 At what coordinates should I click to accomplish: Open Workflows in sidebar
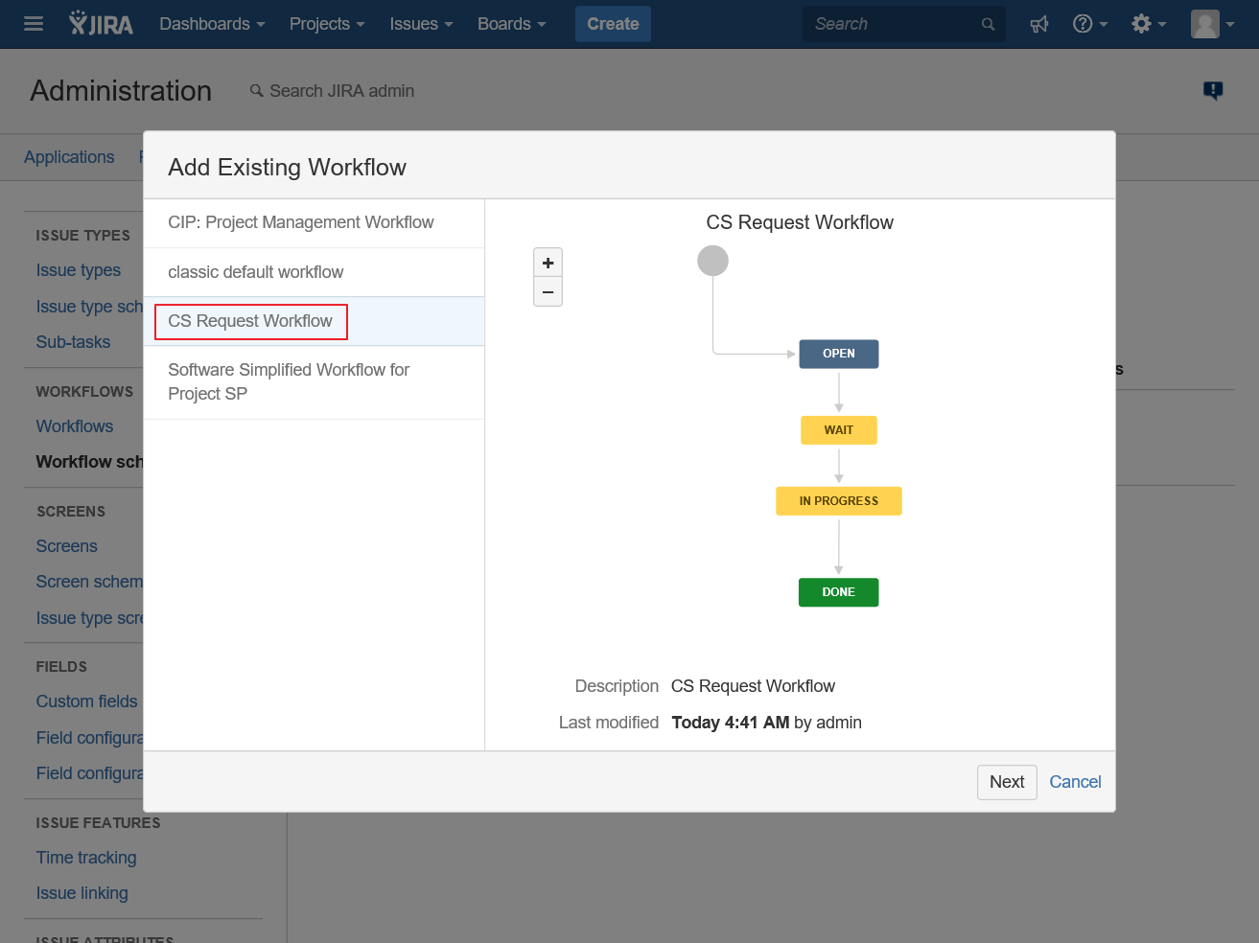point(75,426)
